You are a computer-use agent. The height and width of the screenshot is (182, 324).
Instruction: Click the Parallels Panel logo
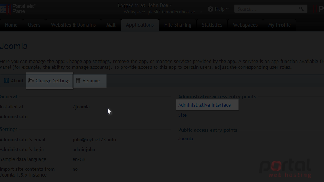[x=18, y=9]
